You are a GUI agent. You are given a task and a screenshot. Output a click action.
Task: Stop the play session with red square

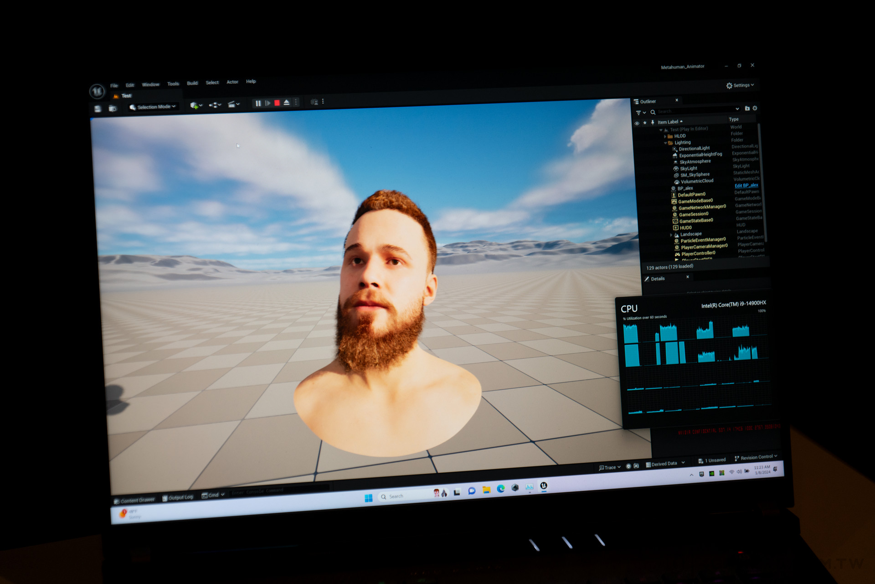coord(277,103)
